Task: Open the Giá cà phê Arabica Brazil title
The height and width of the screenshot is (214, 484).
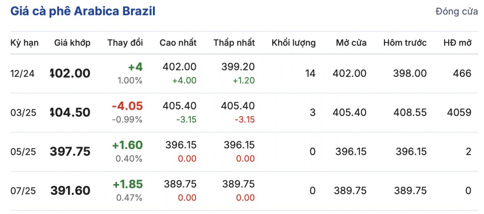Action: click(x=83, y=11)
